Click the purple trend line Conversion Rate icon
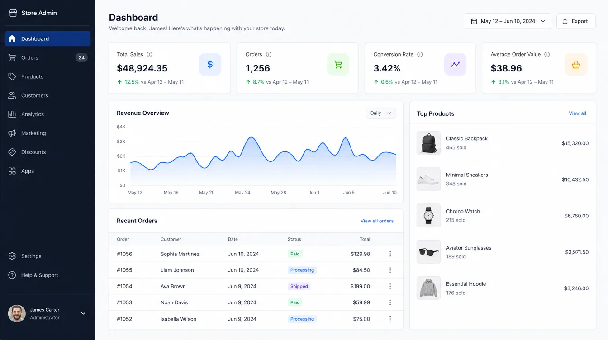608x340 pixels. (x=455, y=65)
